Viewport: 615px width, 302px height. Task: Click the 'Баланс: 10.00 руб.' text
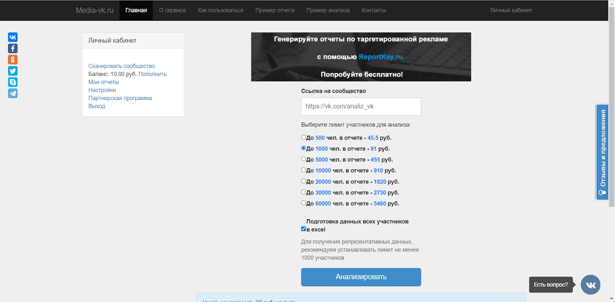113,74
